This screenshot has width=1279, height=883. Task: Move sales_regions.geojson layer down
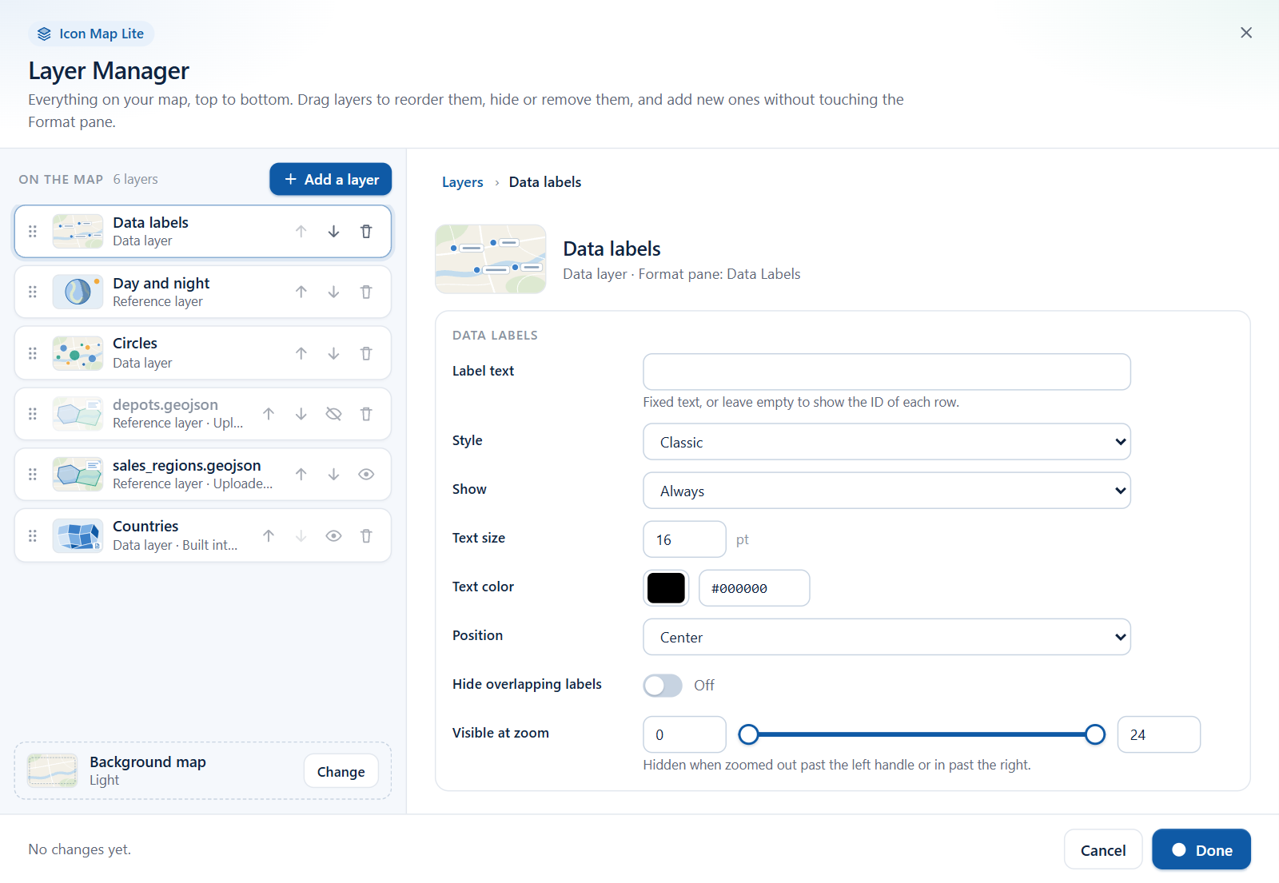tap(333, 475)
